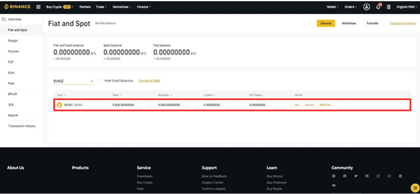Select Fiat and Spot in sidebar

(x=17, y=30)
